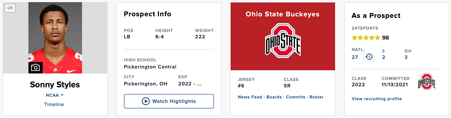
Task: Click the large Ohio State logo
Action: click(283, 40)
